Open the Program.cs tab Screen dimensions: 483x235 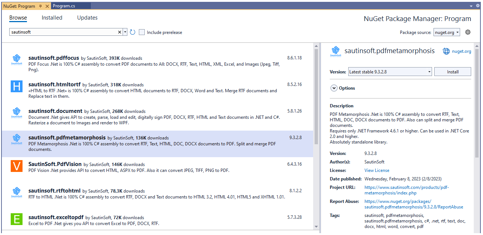70,6
